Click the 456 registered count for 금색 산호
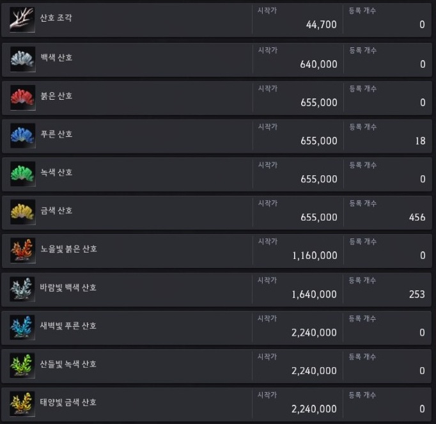This screenshot has width=436, height=424. tap(417, 217)
